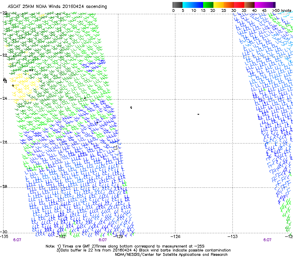Image resolution: width=293 pixels, height=257 pixels.
Task: Pick the gray 0–5 knot legend segment
Action: 177,5
